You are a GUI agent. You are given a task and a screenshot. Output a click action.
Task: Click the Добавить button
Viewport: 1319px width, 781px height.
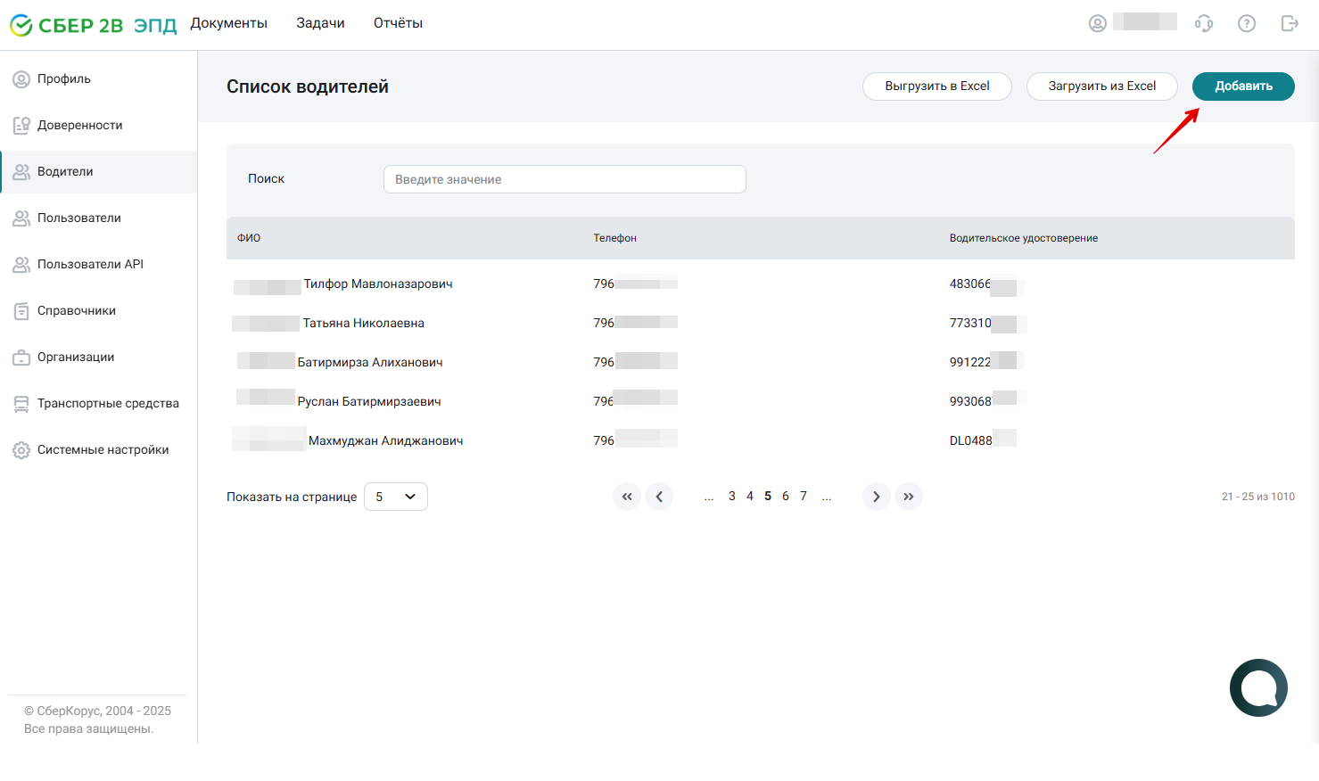coord(1243,86)
